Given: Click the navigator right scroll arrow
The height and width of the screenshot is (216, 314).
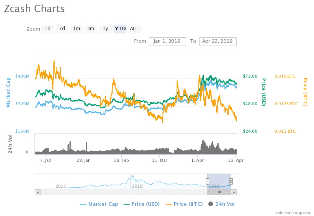Looking at the screenshot, I should tap(234, 192).
